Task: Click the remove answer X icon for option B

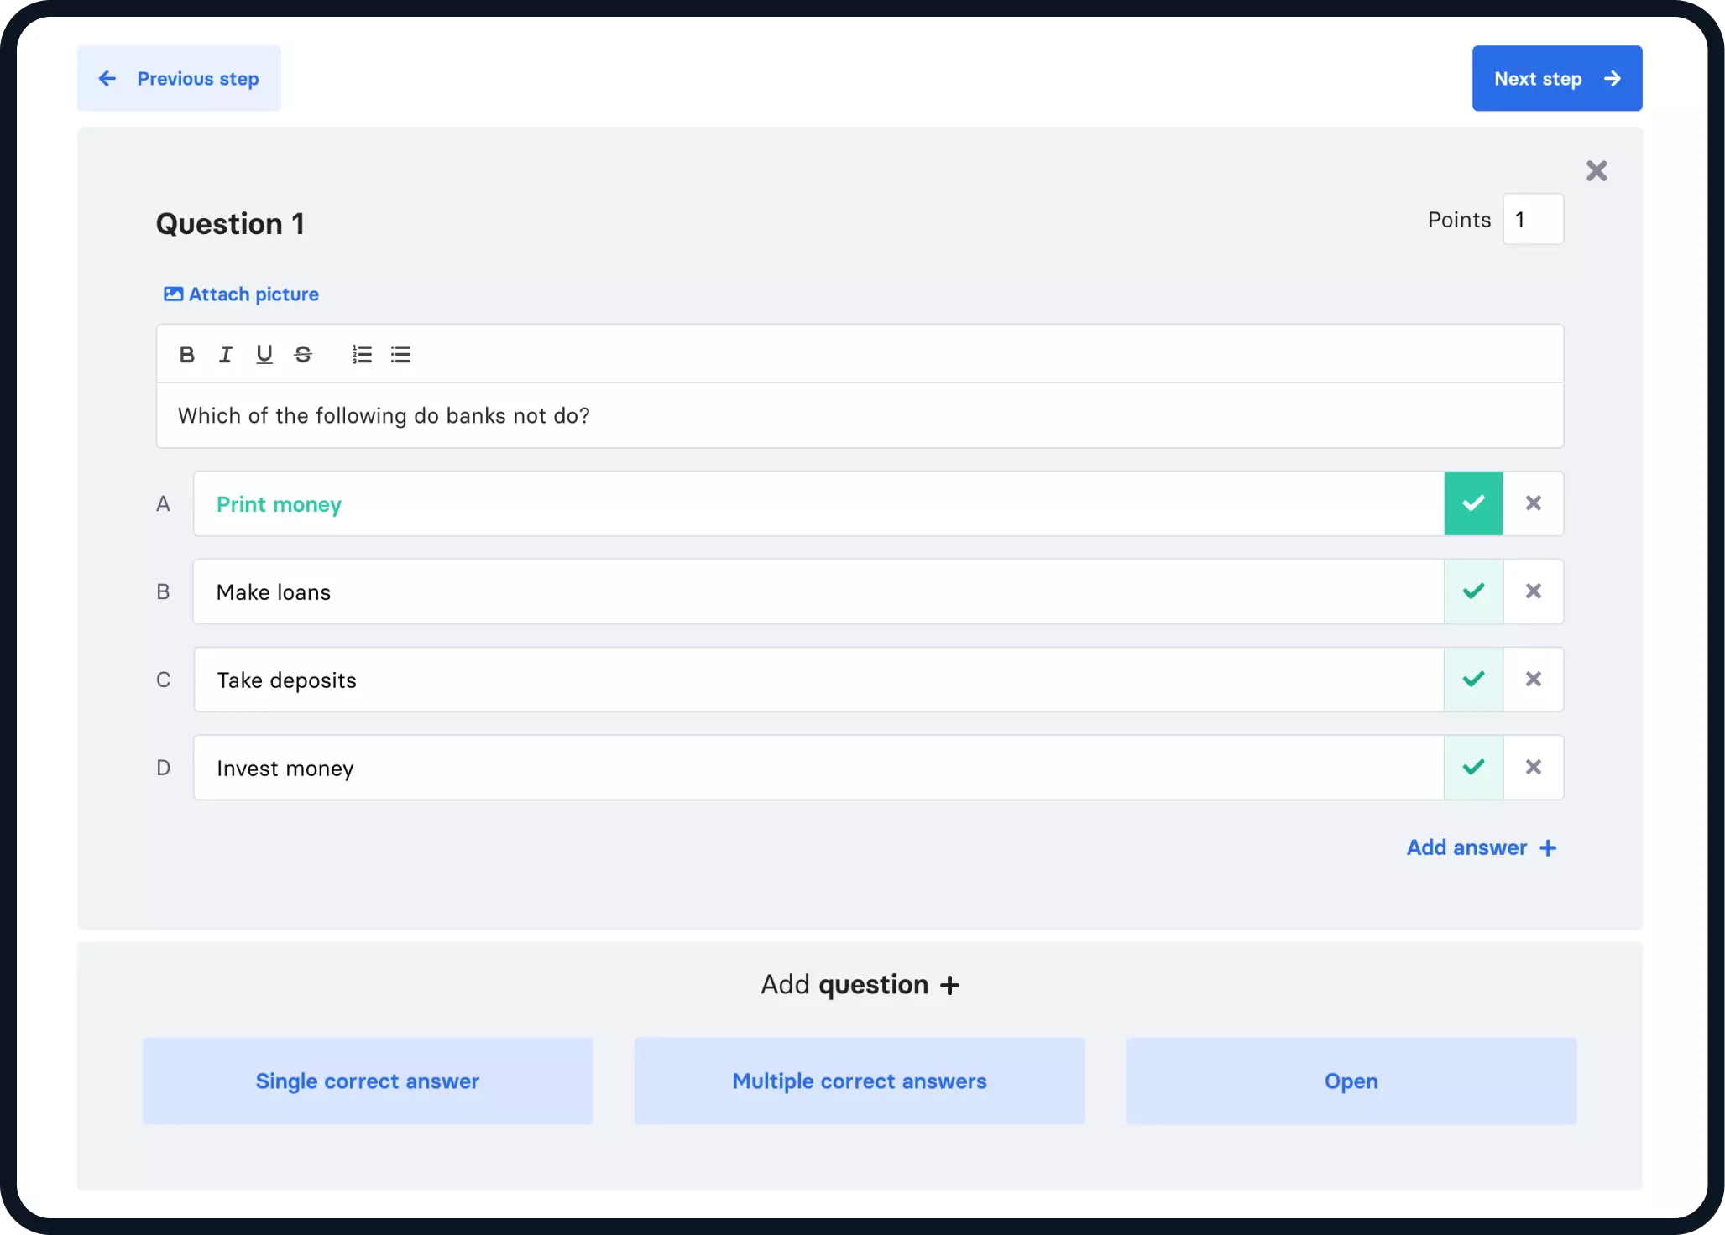Action: click(1534, 591)
